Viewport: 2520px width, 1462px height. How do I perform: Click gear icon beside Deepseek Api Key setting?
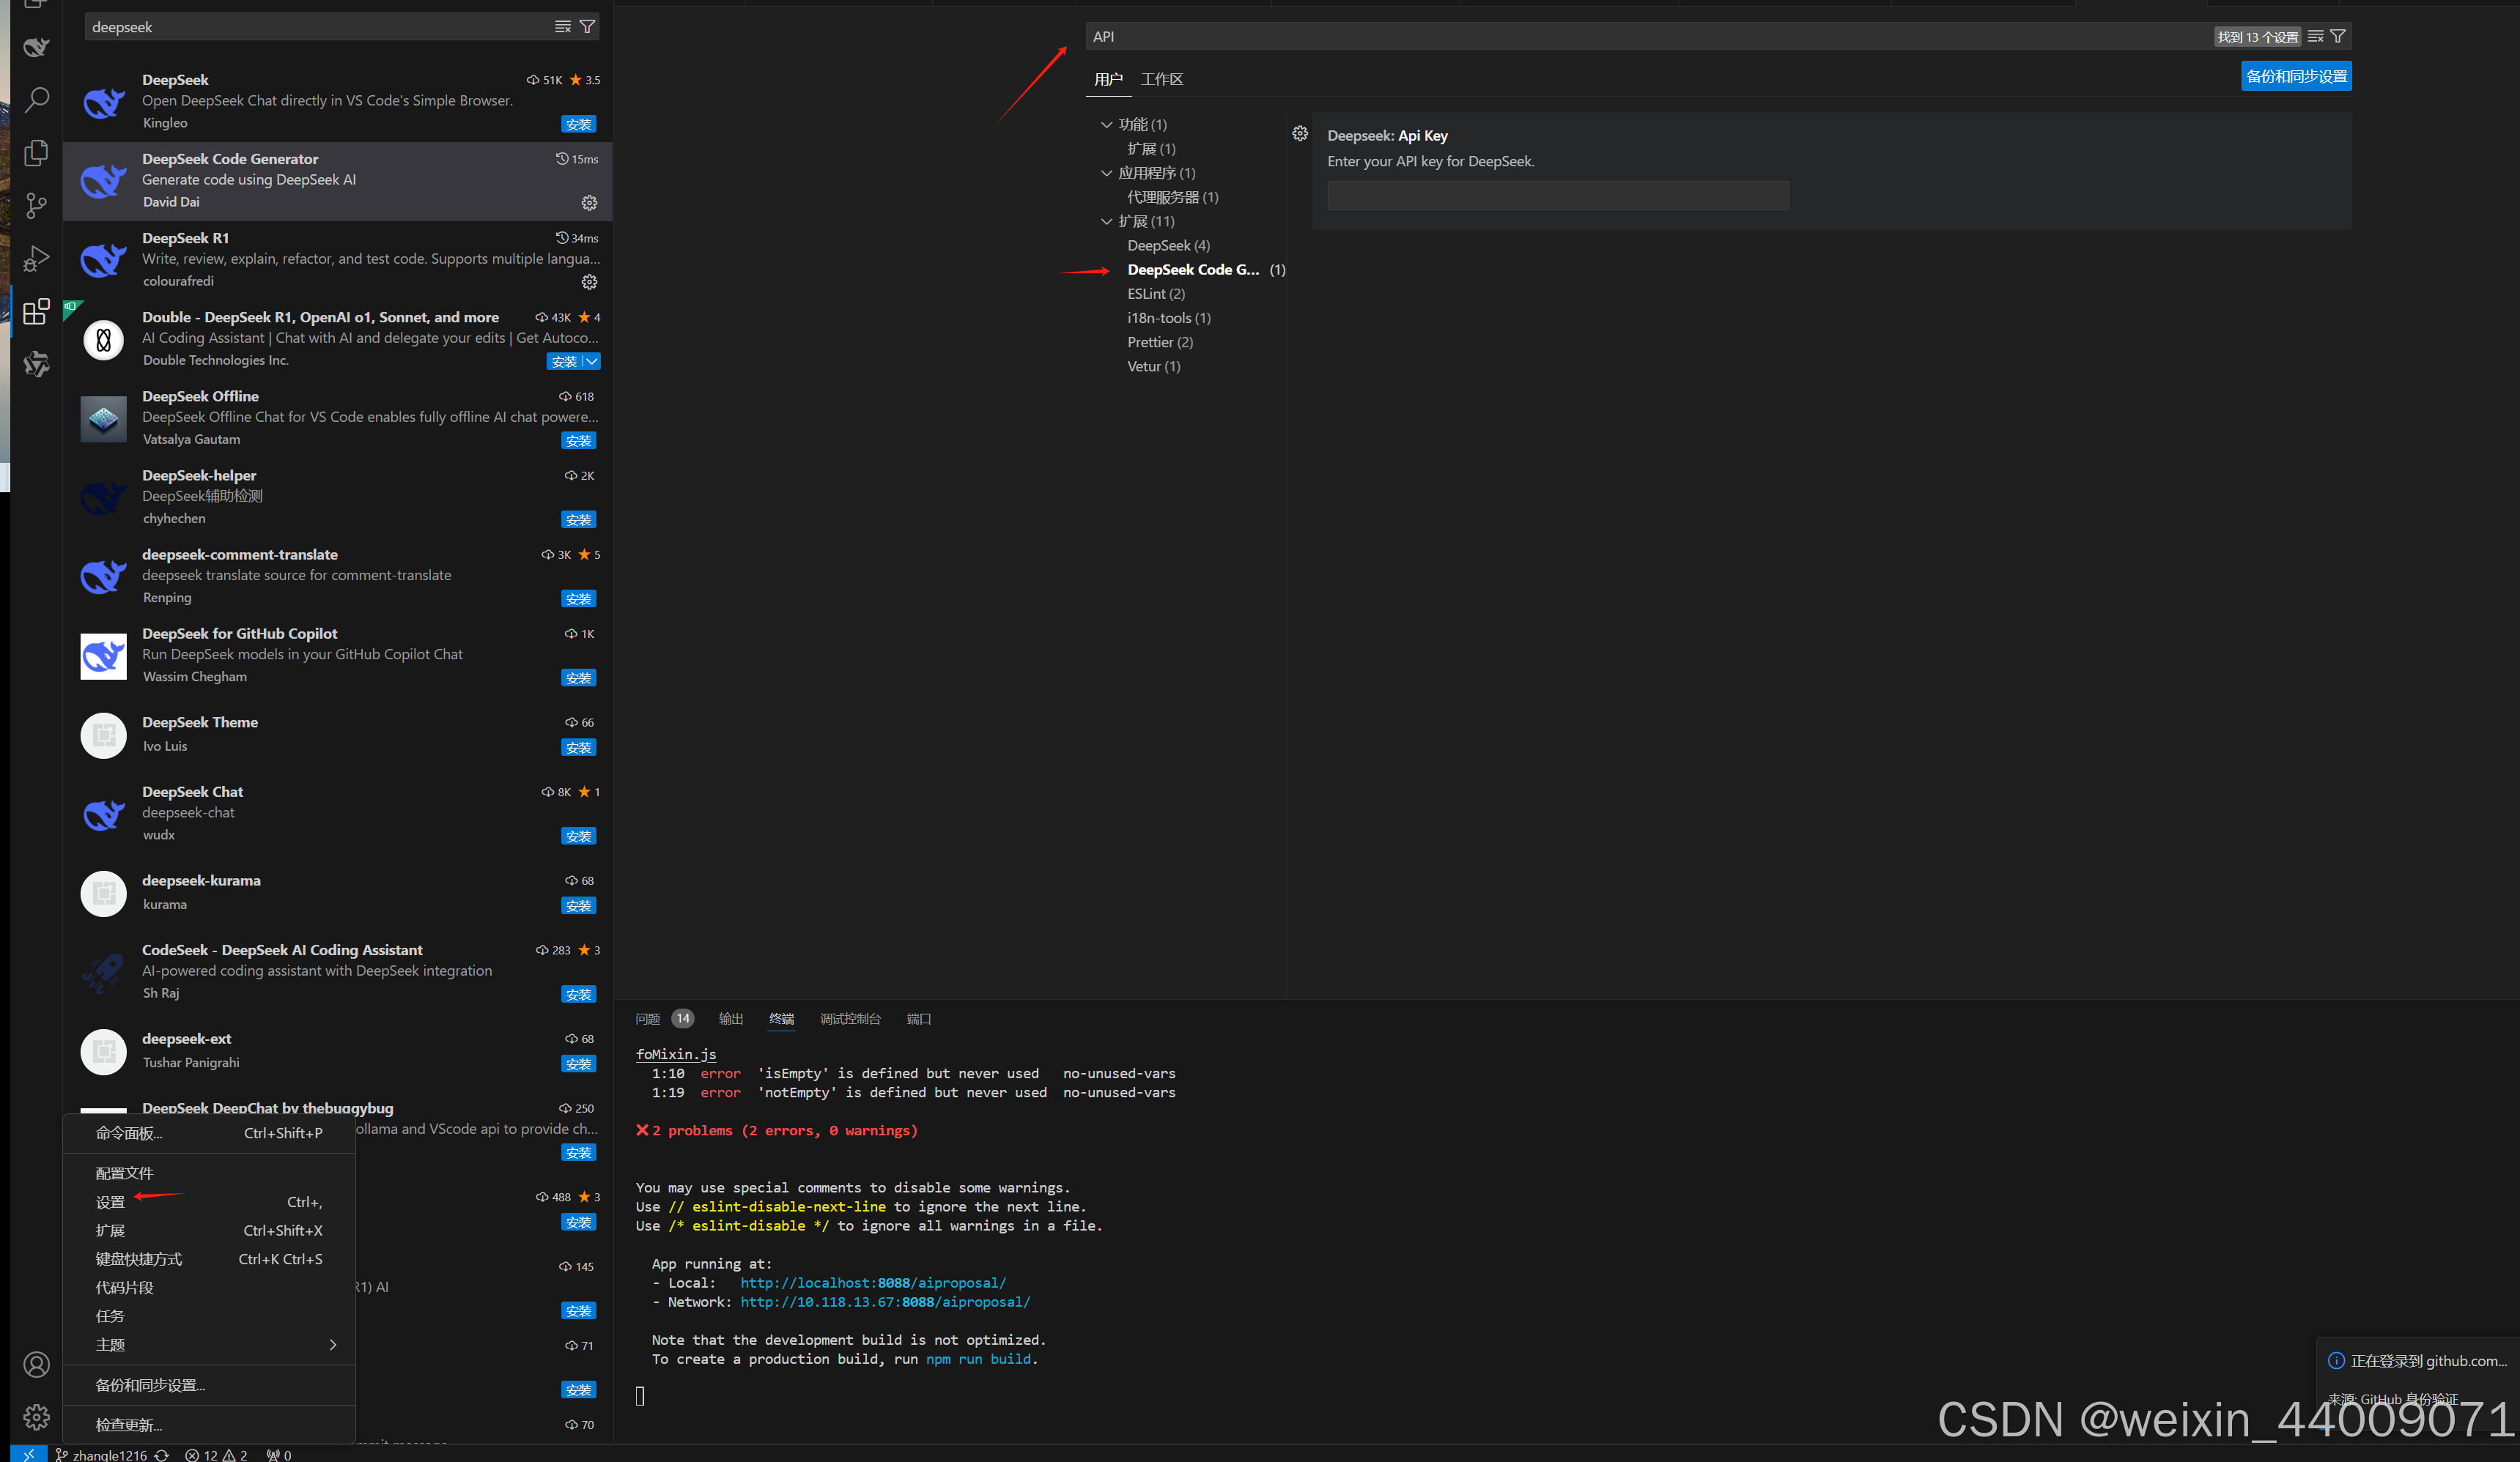pyautogui.click(x=1299, y=134)
